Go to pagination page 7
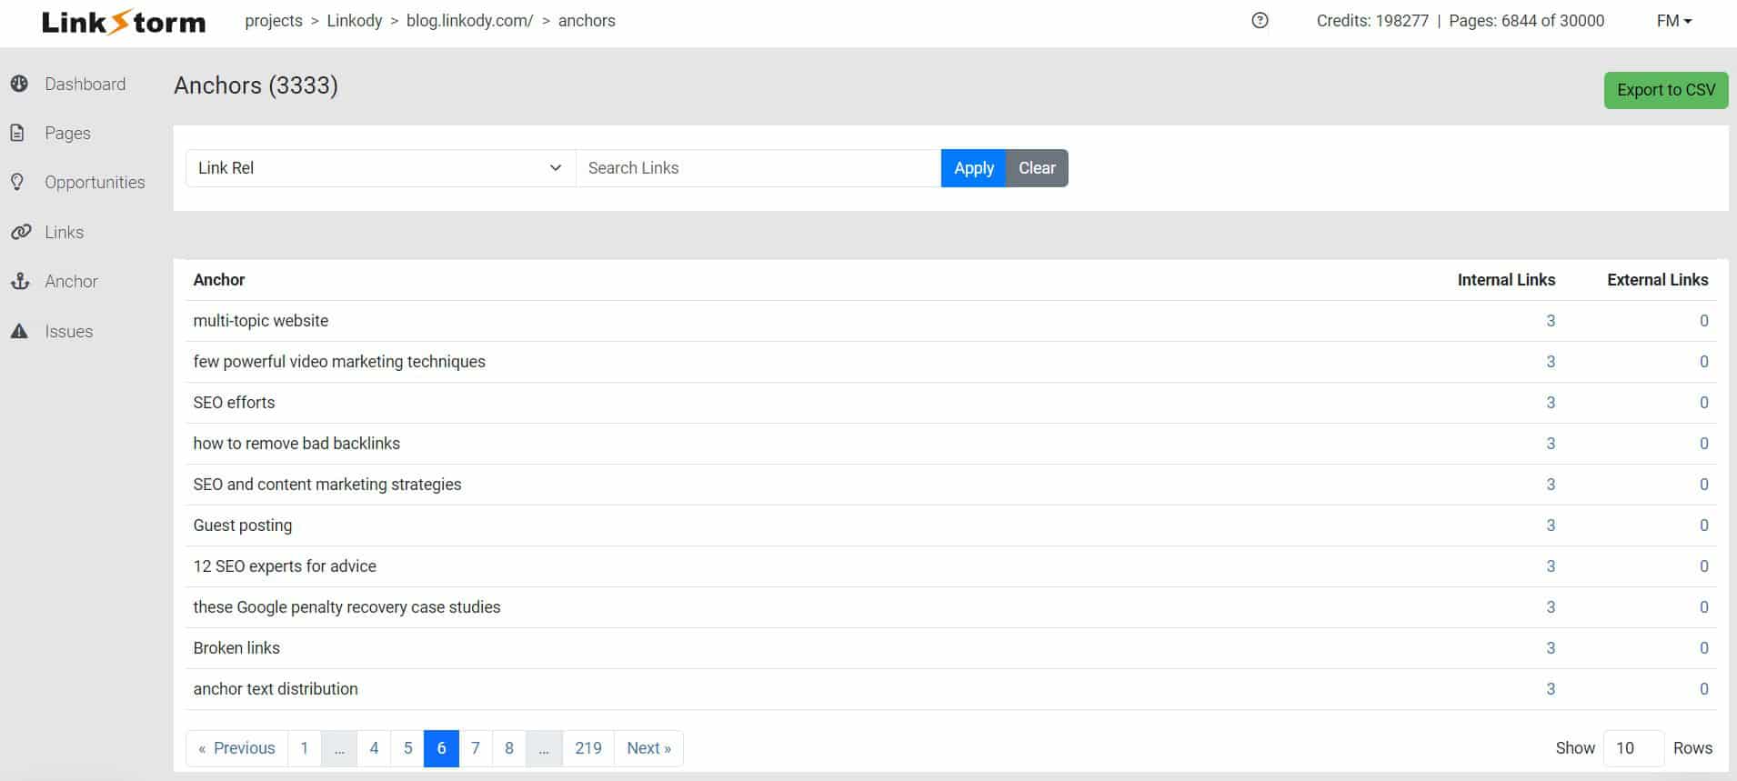 (x=475, y=747)
